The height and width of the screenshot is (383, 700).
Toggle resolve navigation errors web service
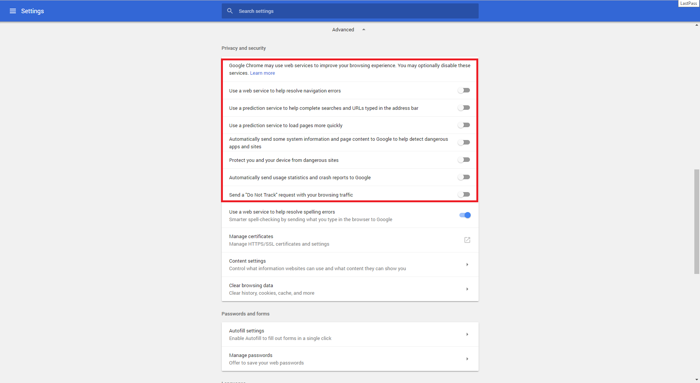click(x=464, y=91)
